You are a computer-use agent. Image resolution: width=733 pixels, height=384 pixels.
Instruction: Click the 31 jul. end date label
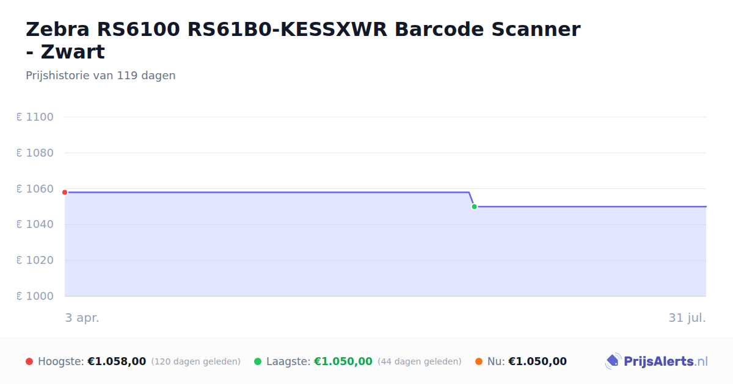coord(687,318)
